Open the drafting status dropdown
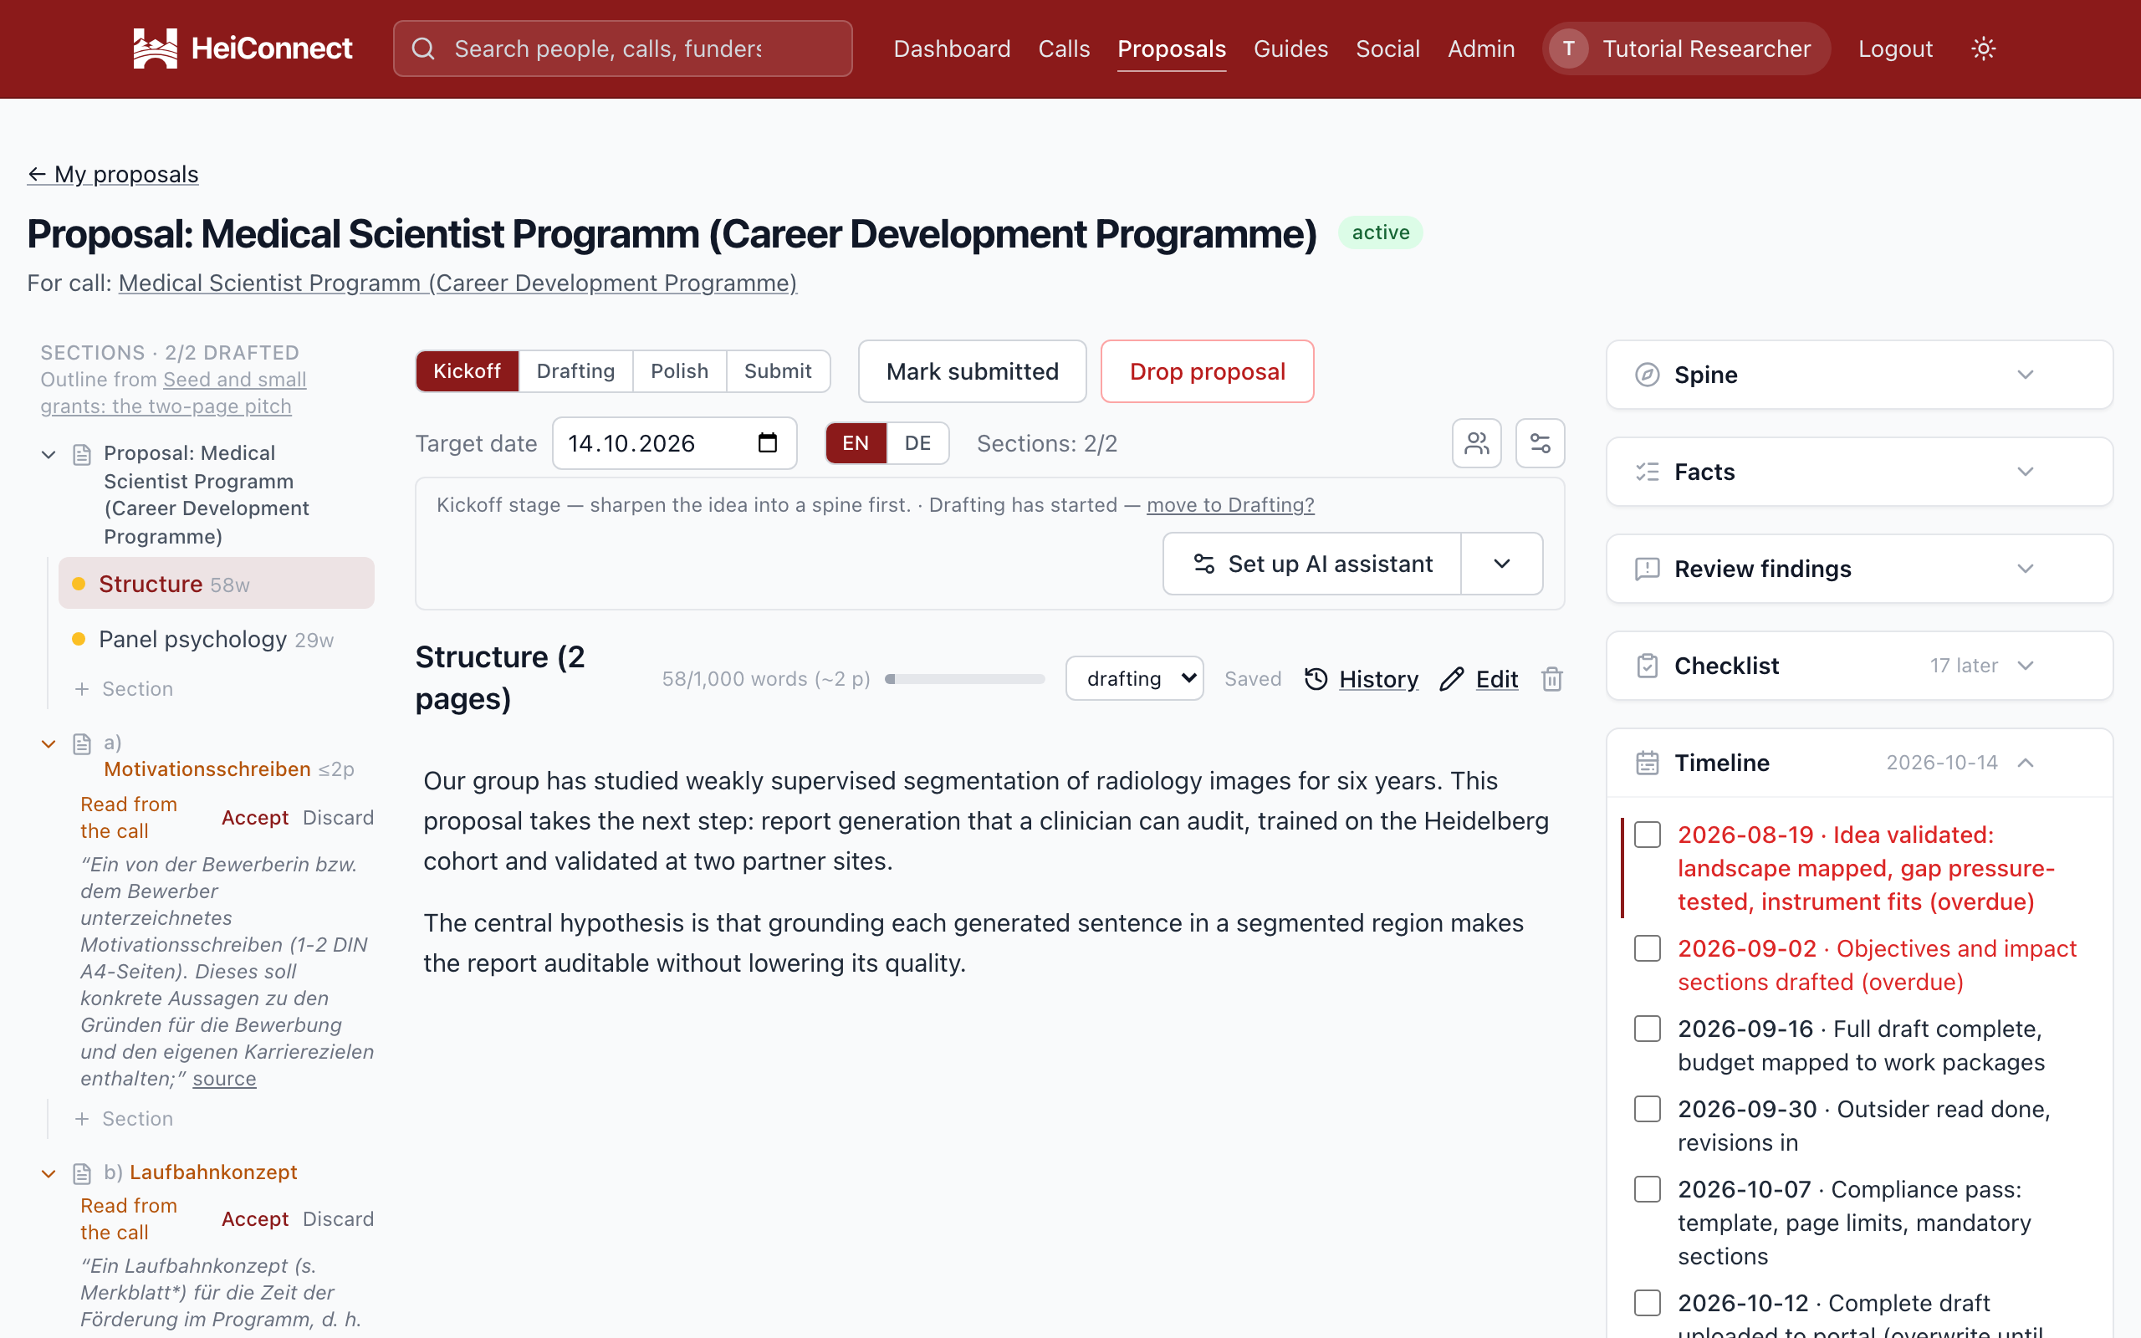 pos(1134,679)
